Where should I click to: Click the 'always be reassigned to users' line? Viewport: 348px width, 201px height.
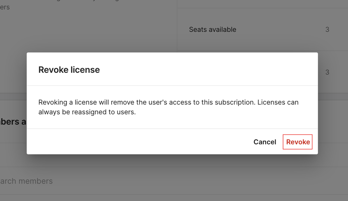tap(87, 112)
